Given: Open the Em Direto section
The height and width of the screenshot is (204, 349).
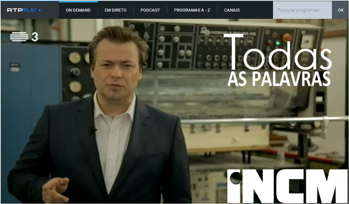Looking at the screenshot, I should [x=116, y=10].
